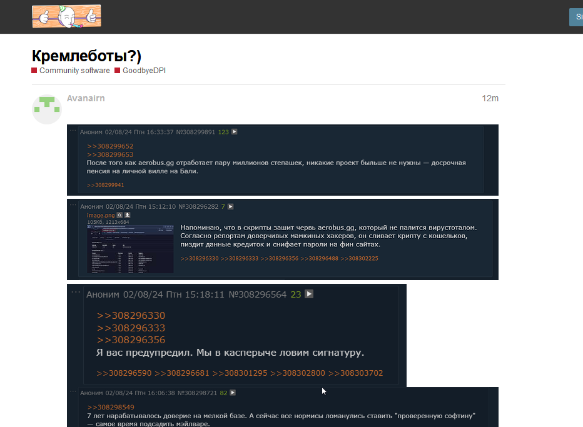Select the green reply count 23

coord(296,294)
